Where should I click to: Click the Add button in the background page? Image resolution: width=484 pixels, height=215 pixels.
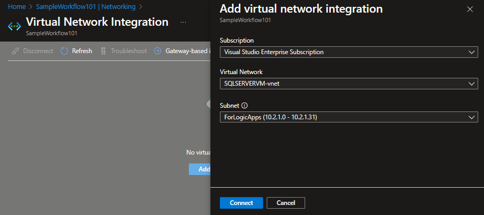click(x=200, y=169)
